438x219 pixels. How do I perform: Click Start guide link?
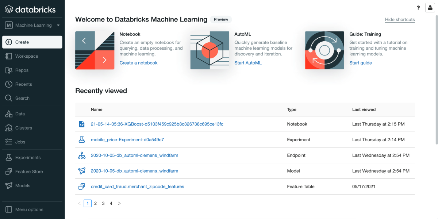[x=361, y=63]
